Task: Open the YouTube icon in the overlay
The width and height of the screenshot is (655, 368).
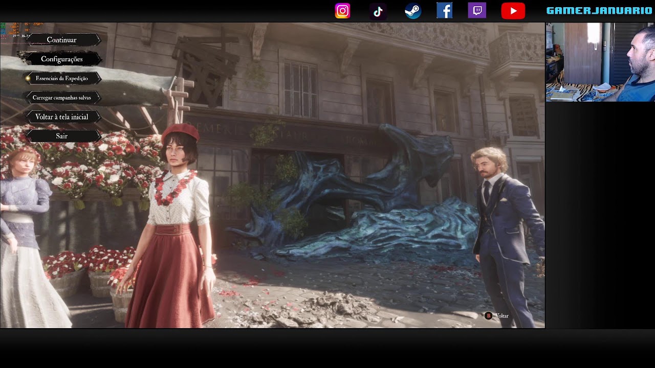Action: (513, 11)
